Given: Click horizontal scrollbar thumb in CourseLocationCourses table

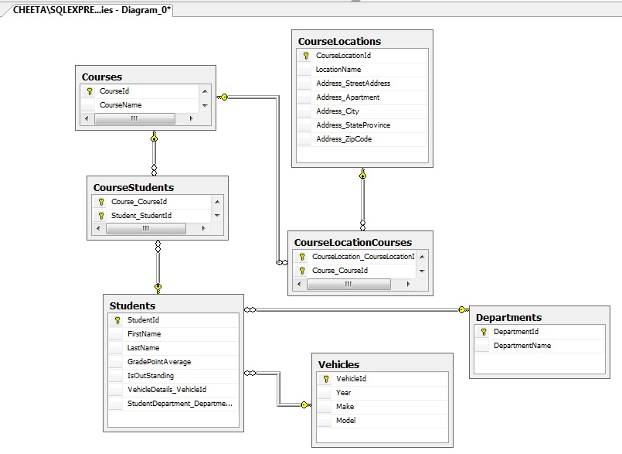Looking at the screenshot, I should 348,284.
